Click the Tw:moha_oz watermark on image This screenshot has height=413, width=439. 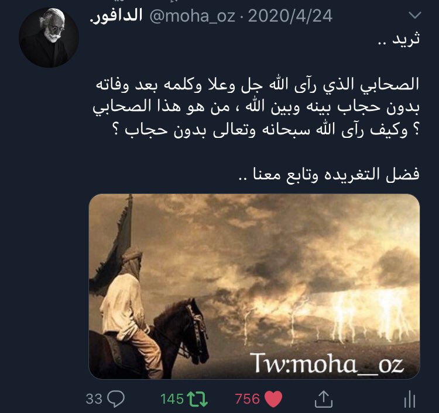pos(327,363)
